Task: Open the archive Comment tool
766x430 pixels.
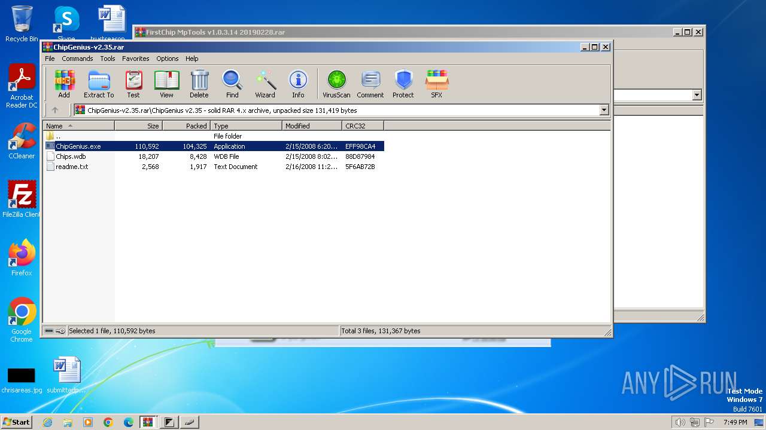Action: (370, 84)
